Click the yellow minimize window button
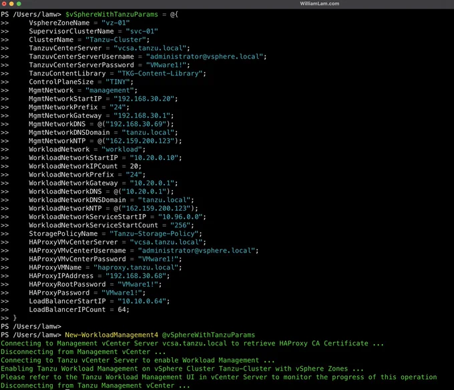The width and height of the screenshot is (454, 390). [11, 4]
